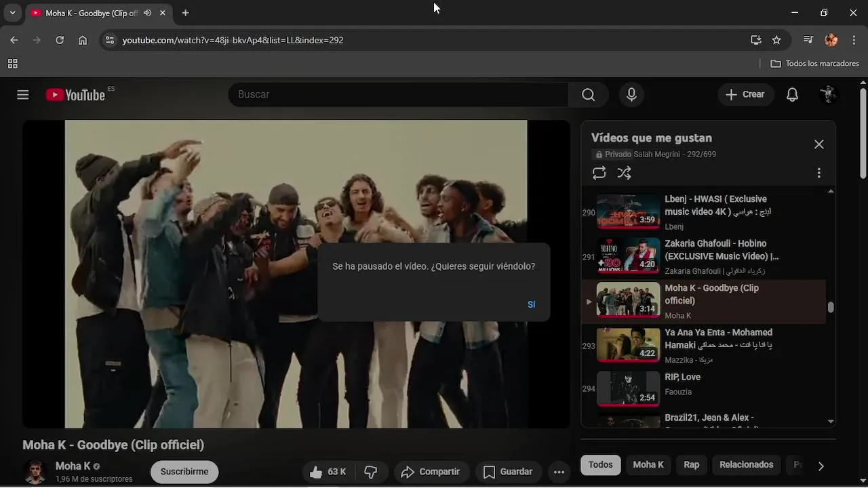Screen dimensions: 868x488
Task: Confirm Sí to keep watching
Action: 531,304
